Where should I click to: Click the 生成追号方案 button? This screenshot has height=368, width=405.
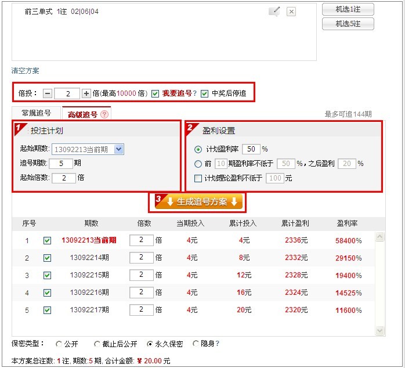pos(197,202)
